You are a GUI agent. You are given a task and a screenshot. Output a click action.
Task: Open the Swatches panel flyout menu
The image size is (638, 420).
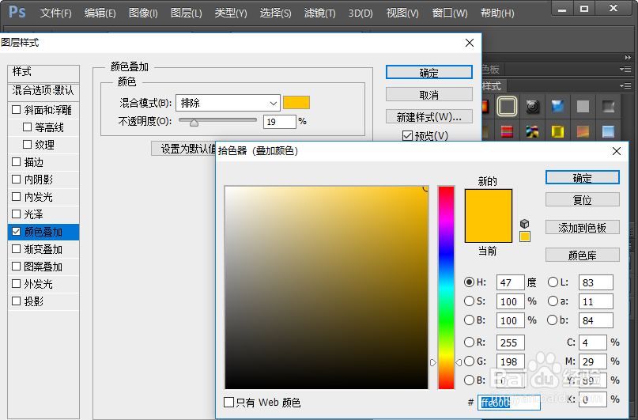tap(625, 69)
